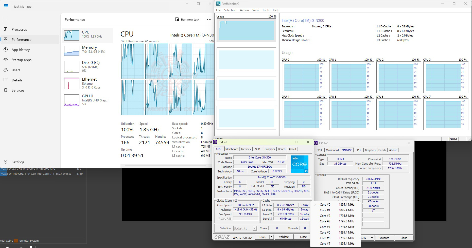Click the PerfMonitor2 title bar icon
Viewport: 472px width, 248px height.
click(x=218, y=4)
